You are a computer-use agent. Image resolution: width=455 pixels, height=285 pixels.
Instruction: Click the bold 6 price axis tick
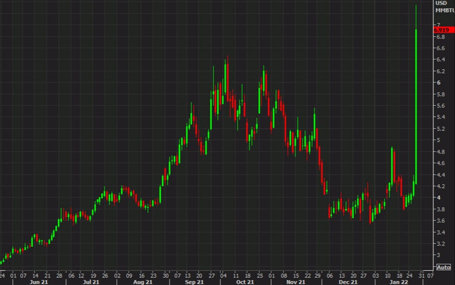click(x=438, y=83)
